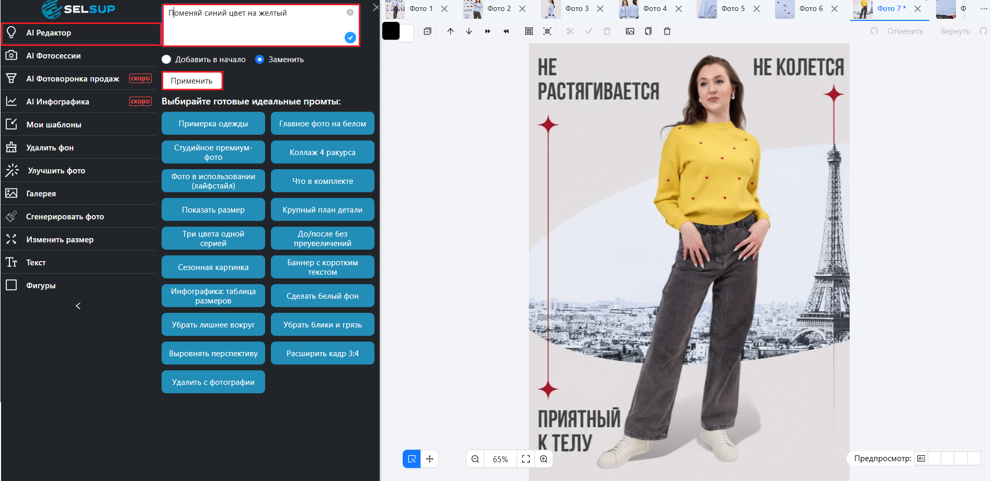Click the 'Сделать белый фон' prompt button
This screenshot has width=991, height=481.
click(x=322, y=296)
